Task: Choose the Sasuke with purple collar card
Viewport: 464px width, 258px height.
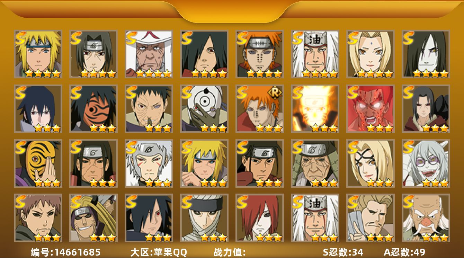Action: pos(38,109)
